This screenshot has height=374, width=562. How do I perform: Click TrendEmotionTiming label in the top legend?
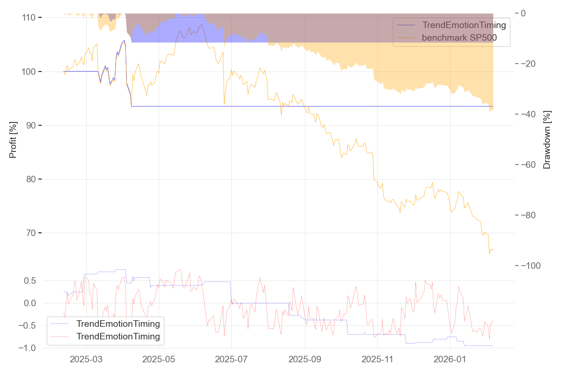click(464, 25)
